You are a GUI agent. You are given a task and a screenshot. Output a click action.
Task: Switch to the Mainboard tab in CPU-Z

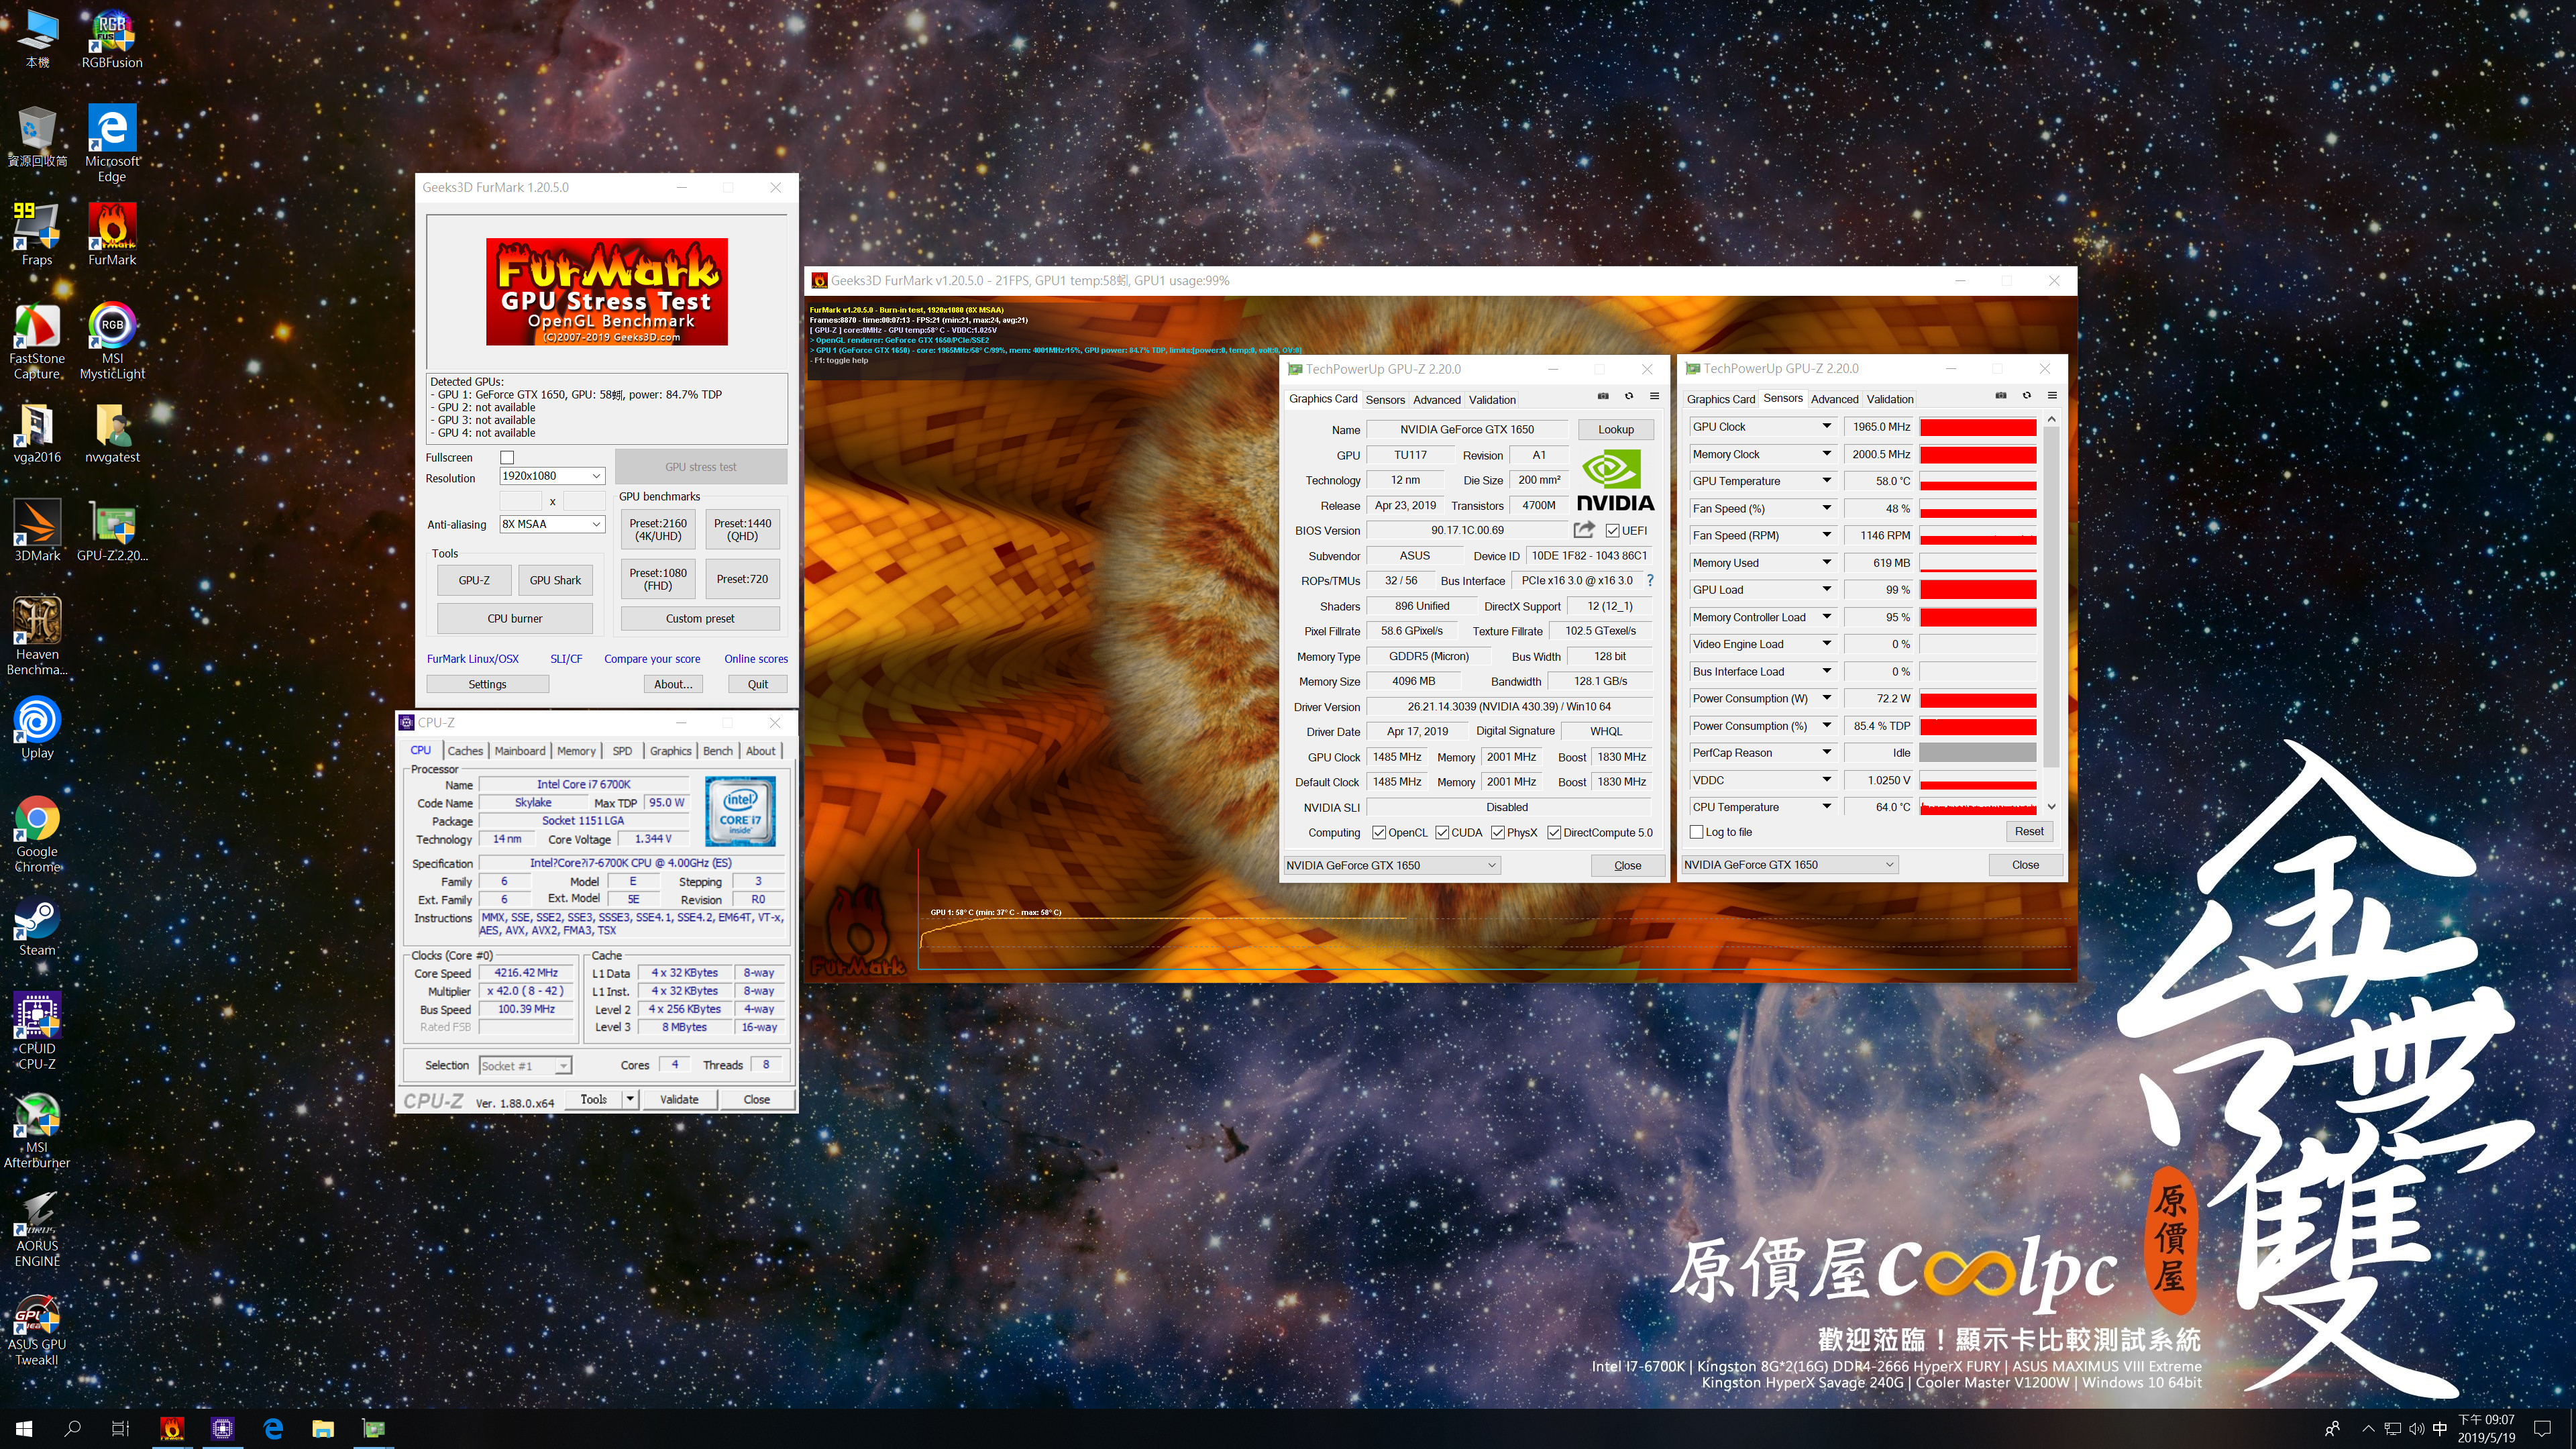point(520,750)
